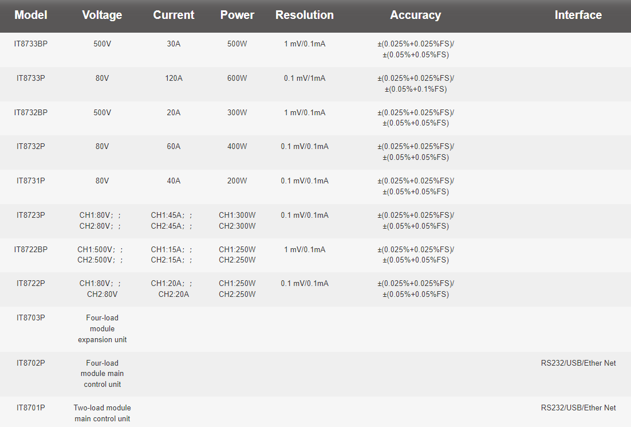This screenshot has height=427, width=631.
Task: Select model IT8701P
Action: [30, 408]
